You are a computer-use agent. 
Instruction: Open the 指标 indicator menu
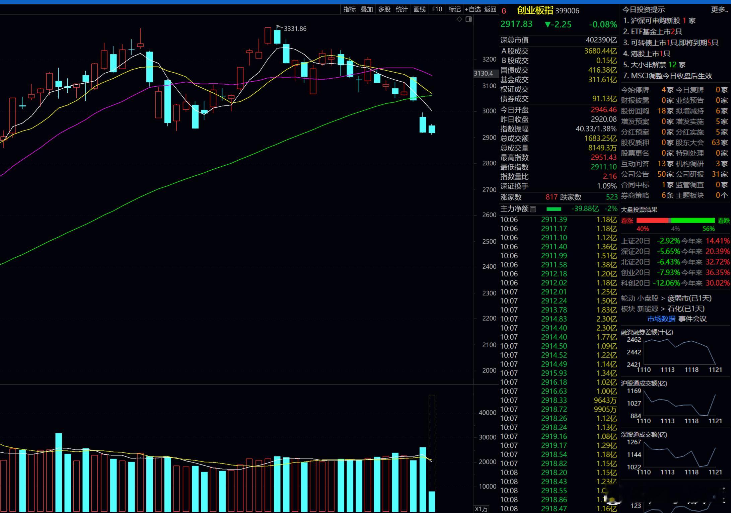click(349, 9)
